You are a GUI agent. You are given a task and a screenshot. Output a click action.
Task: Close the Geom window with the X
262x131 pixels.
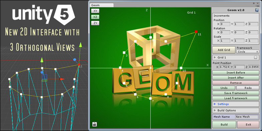click(257, 3)
